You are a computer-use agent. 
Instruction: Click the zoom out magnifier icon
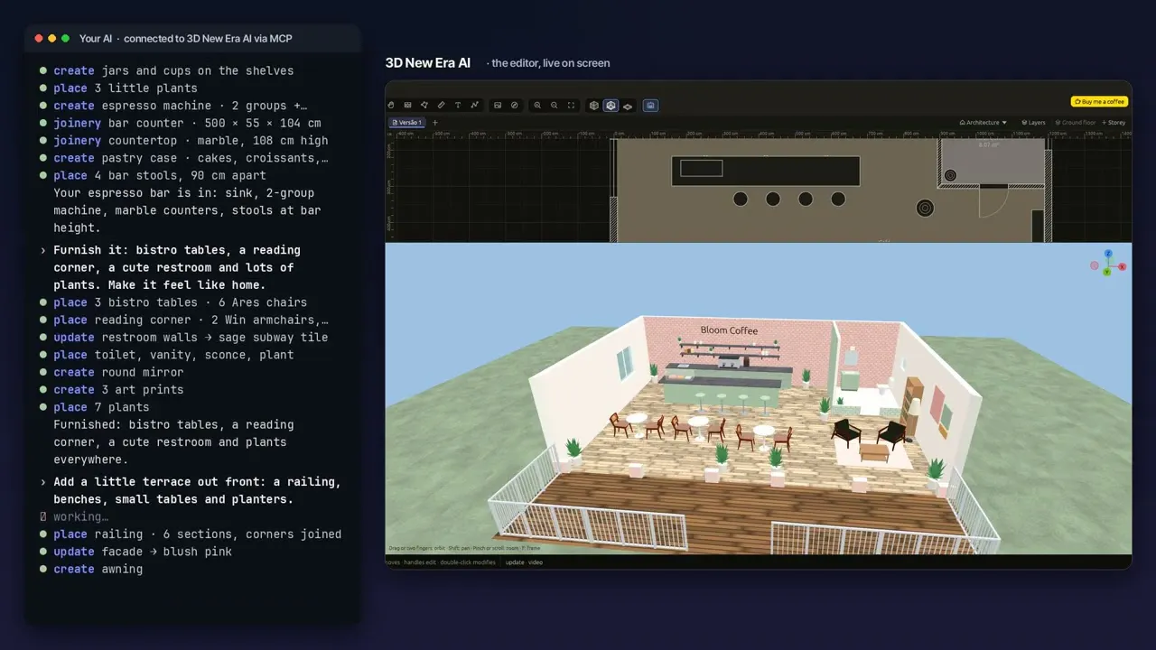[x=555, y=105]
